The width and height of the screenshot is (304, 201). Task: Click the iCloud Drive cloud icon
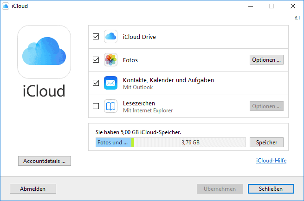click(110, 36)
